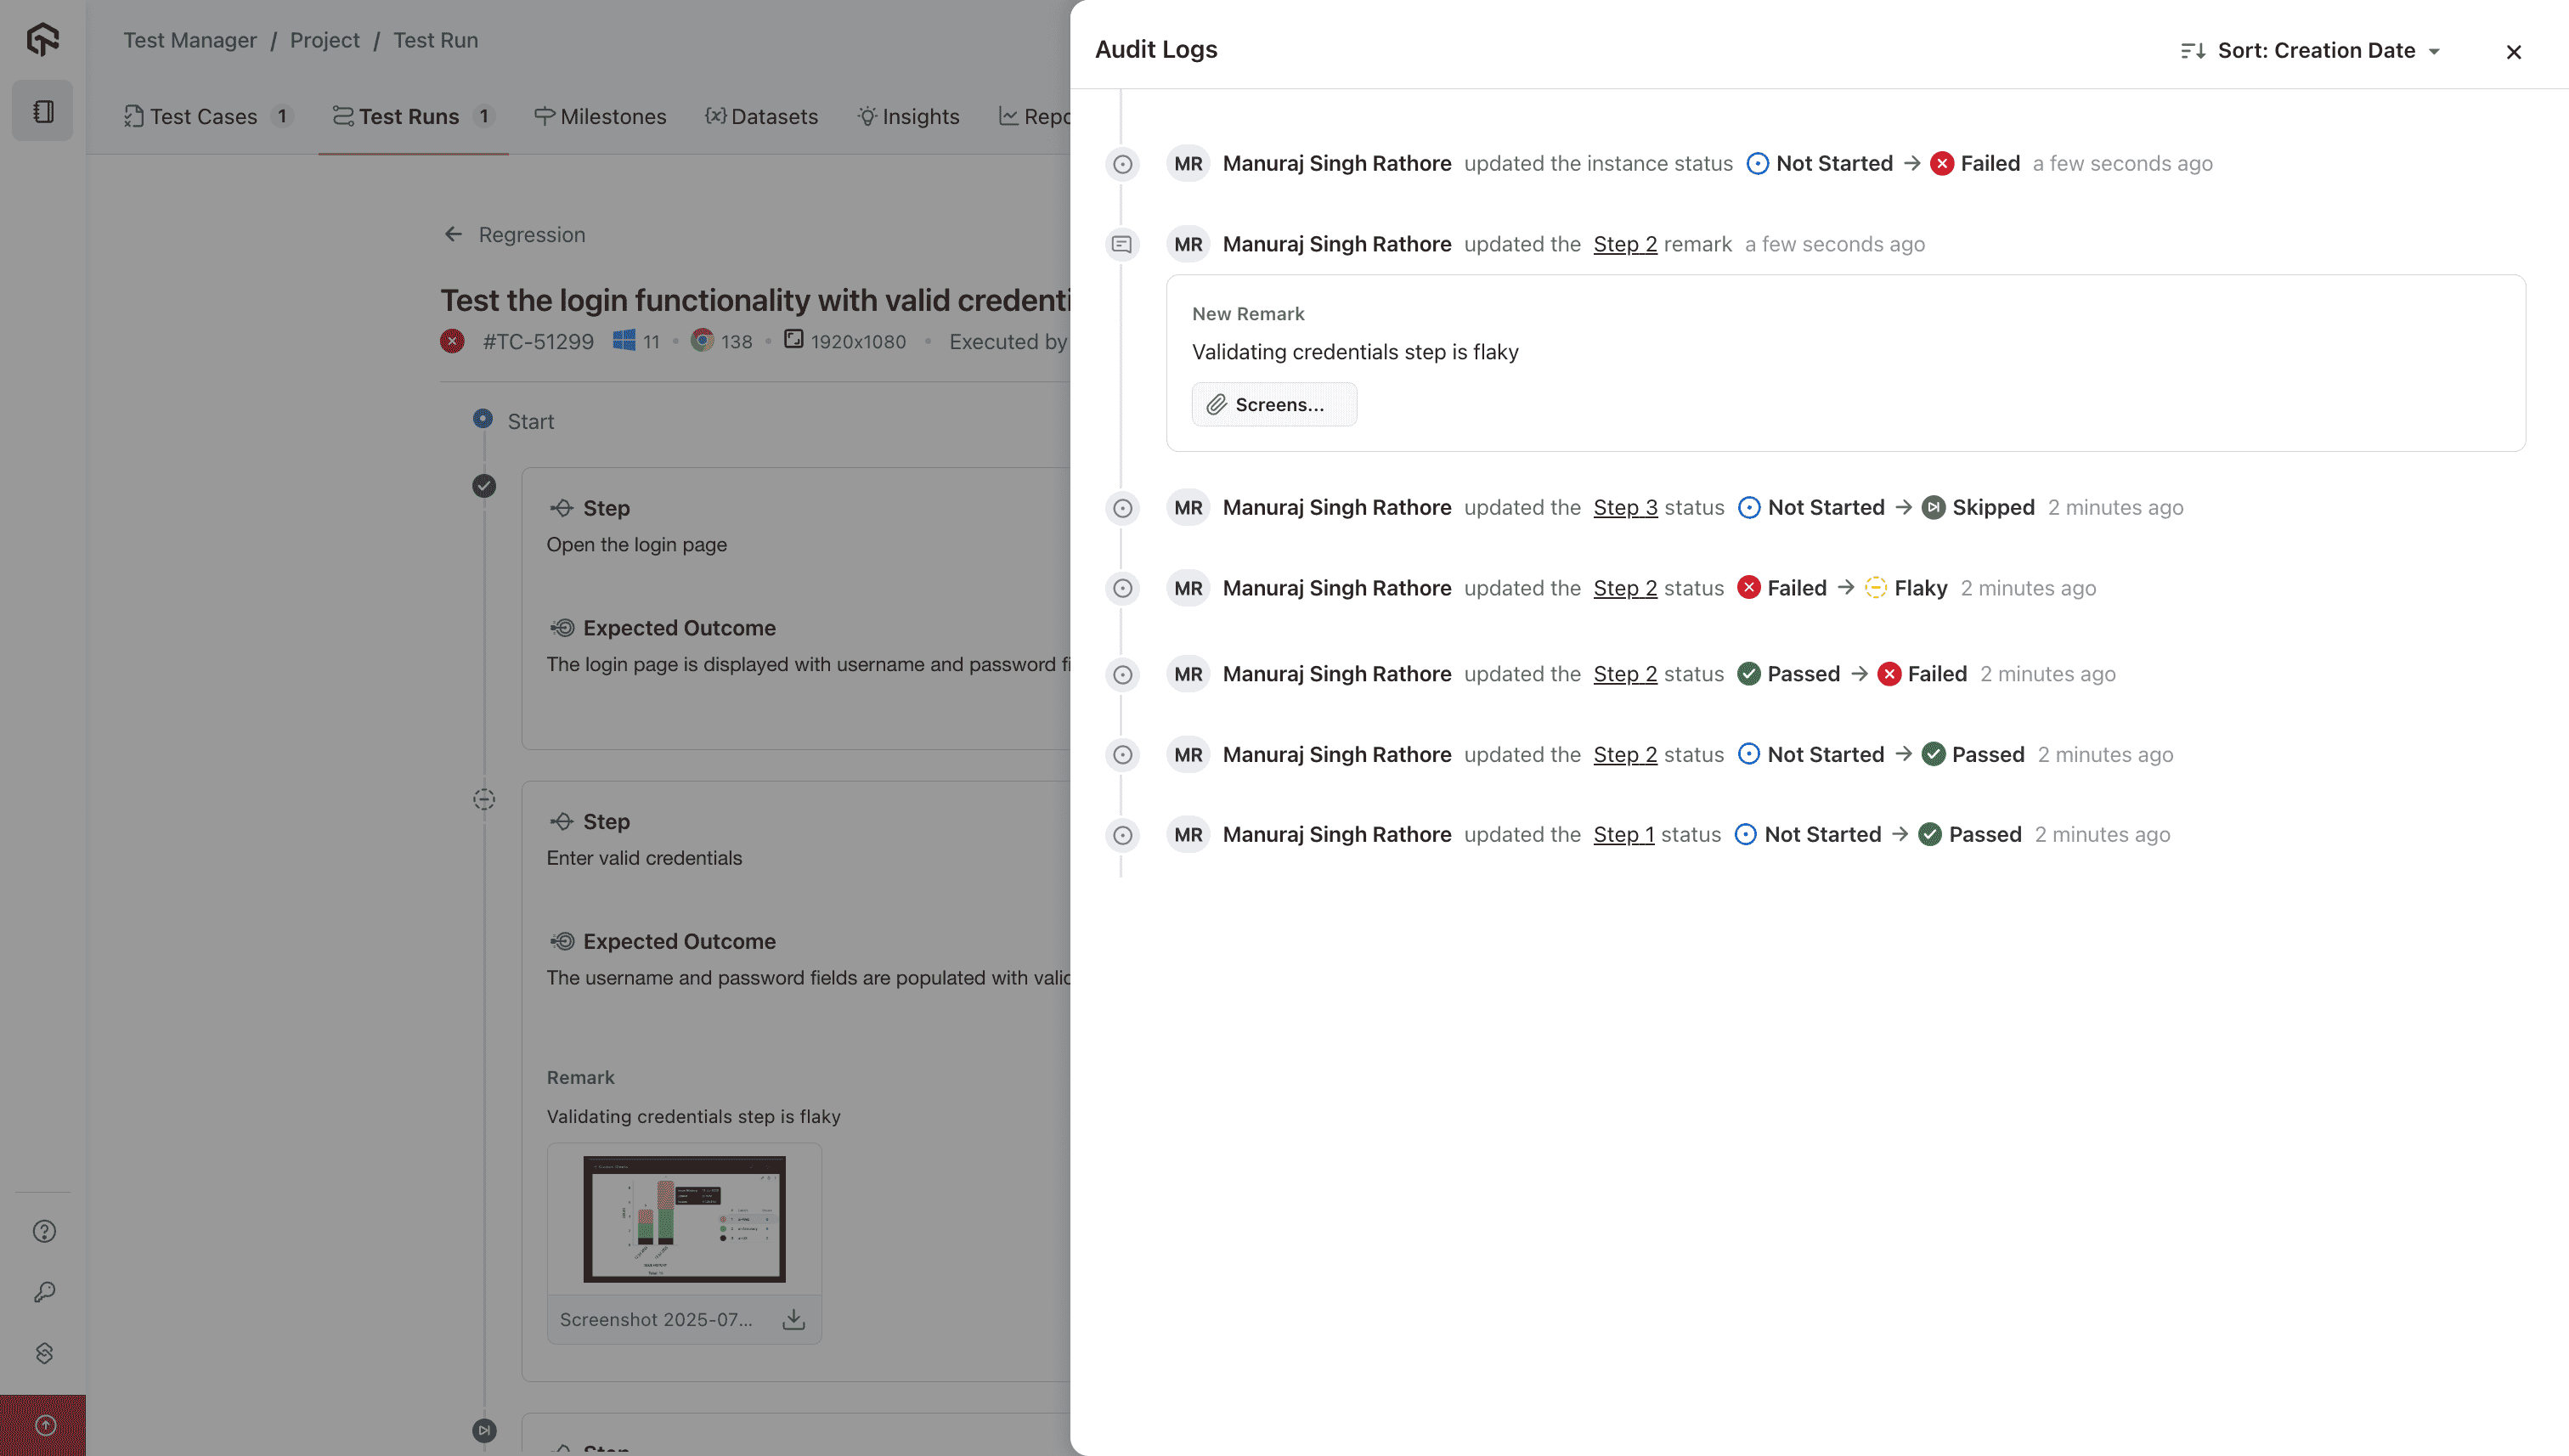
Task: Click the key icon in the sidebar
Action: (x=44, y=1292)
